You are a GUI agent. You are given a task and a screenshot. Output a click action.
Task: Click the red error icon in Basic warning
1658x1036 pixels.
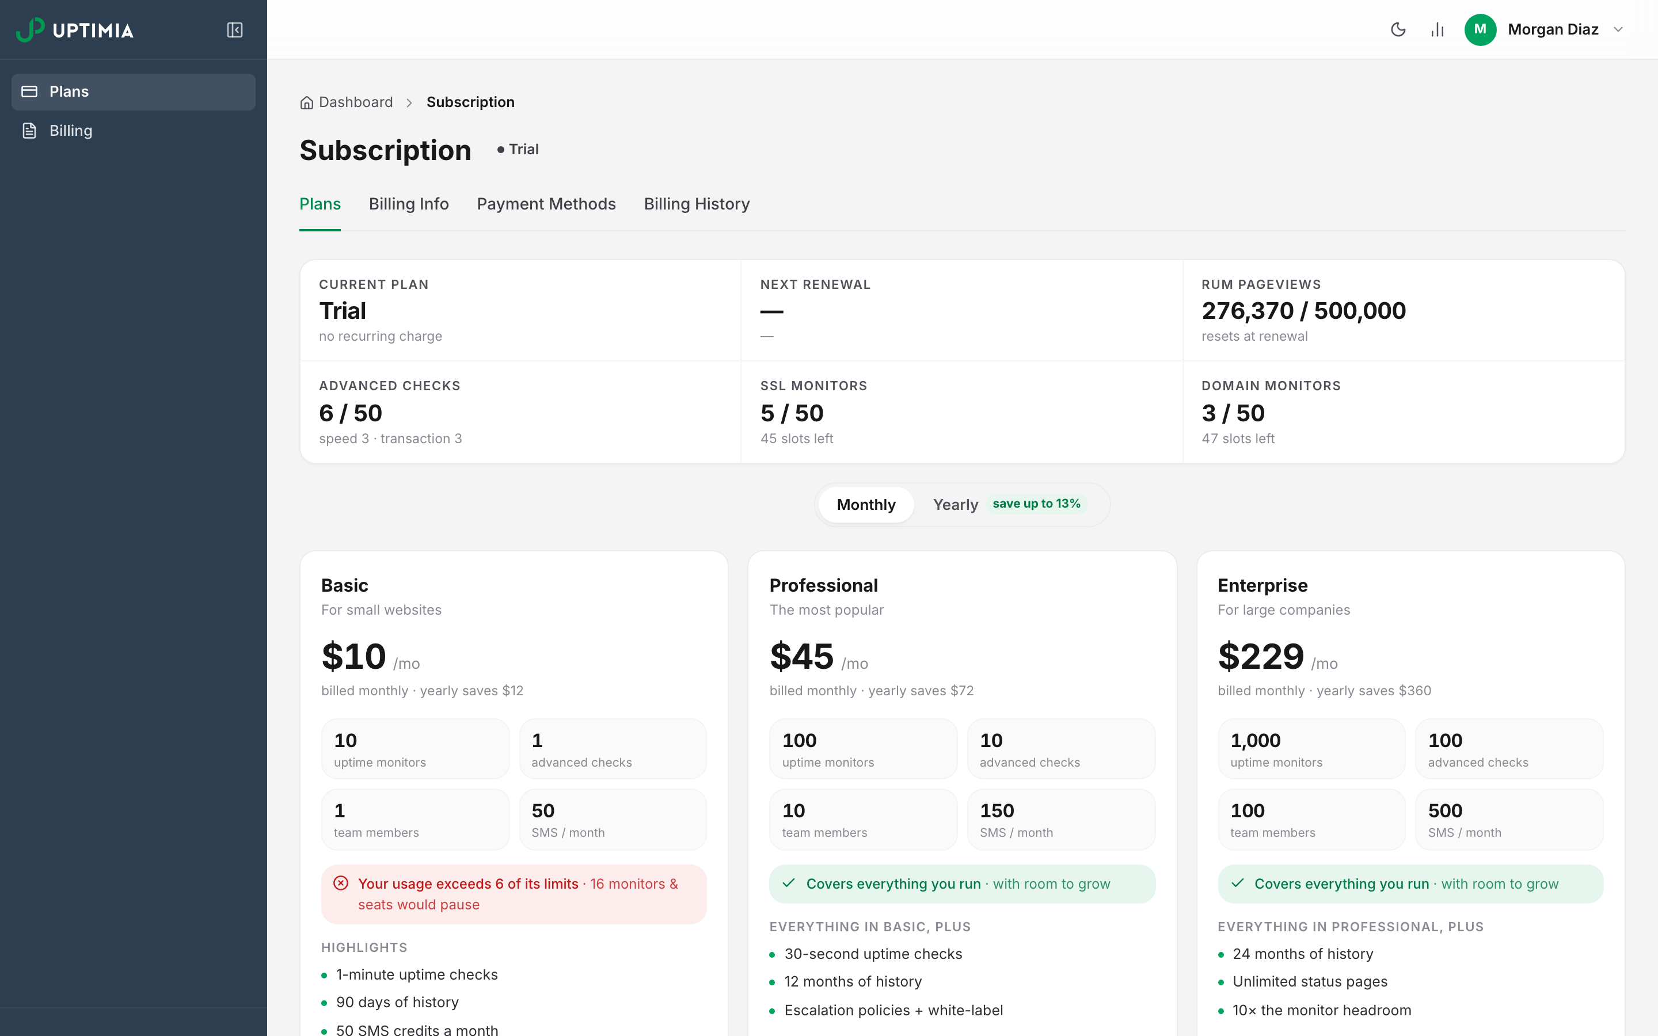[x=340, y=883]
